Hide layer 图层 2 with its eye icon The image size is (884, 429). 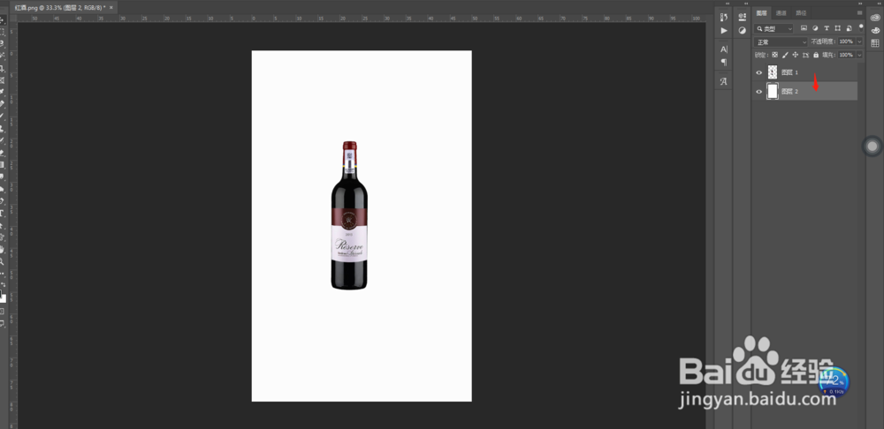[x=758, y=92]
